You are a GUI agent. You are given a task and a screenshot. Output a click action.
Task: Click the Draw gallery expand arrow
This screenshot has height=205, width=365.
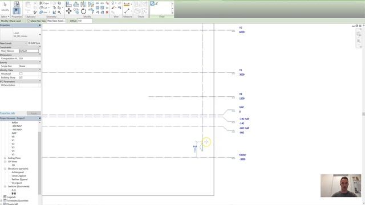(x=172, y=13)
